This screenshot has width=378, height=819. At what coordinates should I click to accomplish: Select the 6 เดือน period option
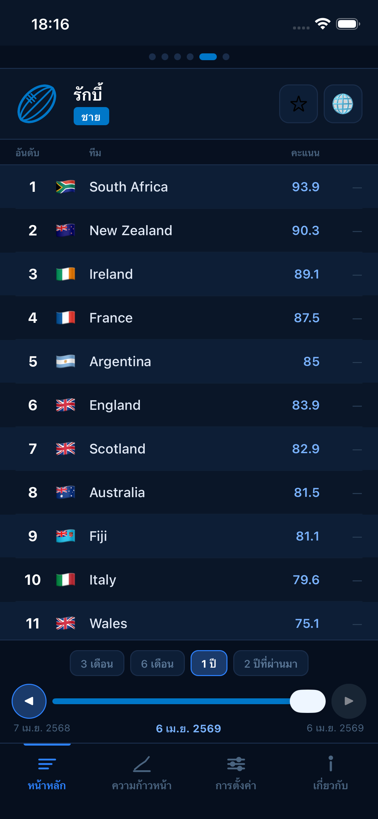[x=157, y=663]
